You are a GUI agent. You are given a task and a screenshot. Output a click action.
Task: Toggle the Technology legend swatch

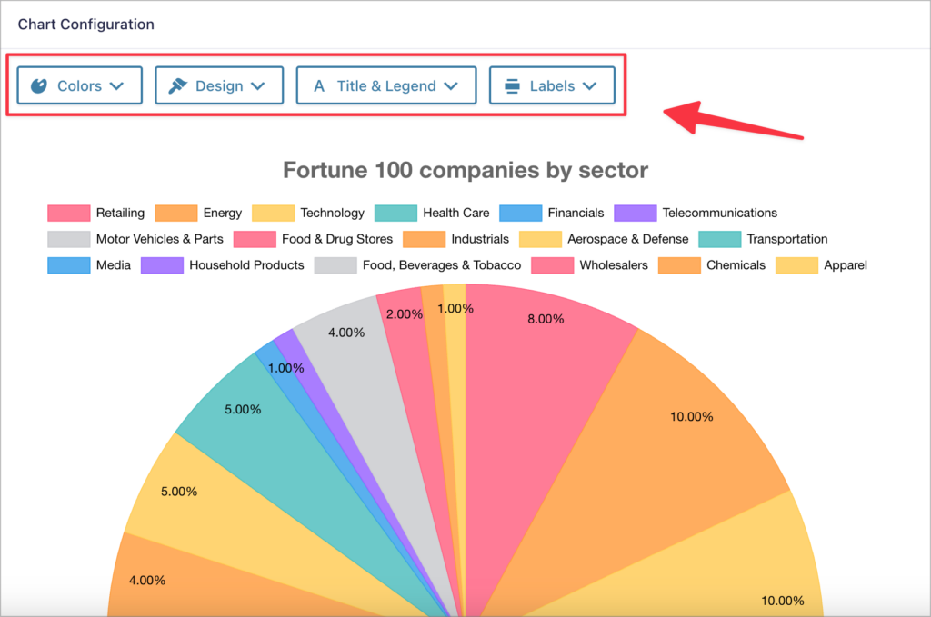pos(273,213)
